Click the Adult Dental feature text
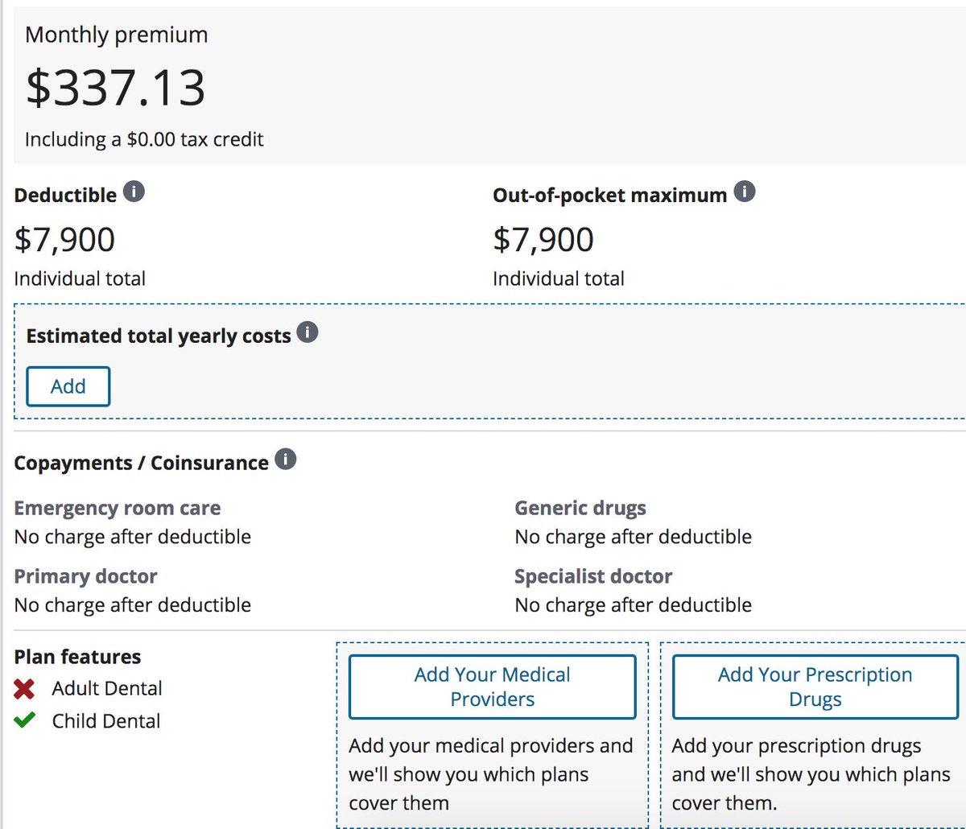966x829 pixels. point(107,689)
